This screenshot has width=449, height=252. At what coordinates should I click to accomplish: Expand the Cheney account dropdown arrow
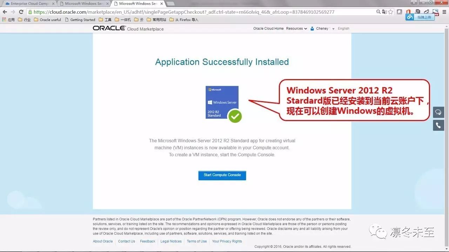pos(333,29)
